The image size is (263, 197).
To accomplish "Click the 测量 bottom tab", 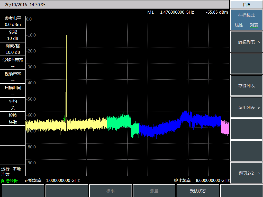I will (x=154, y=191).
